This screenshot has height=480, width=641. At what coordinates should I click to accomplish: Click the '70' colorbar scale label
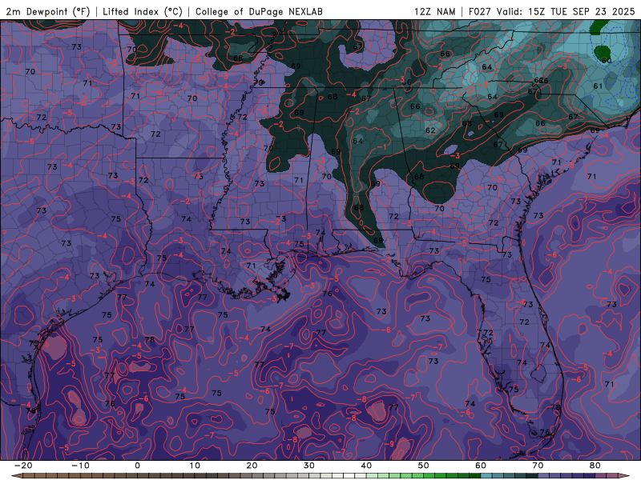point(538,466)
